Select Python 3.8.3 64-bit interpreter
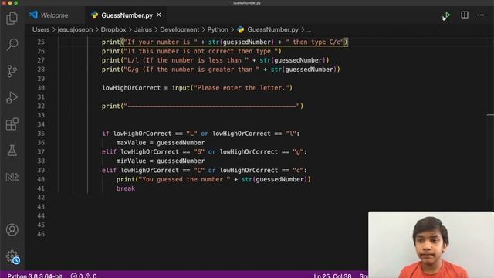The height and width of the screenshot is (278, 494). [x=35, y=276]
